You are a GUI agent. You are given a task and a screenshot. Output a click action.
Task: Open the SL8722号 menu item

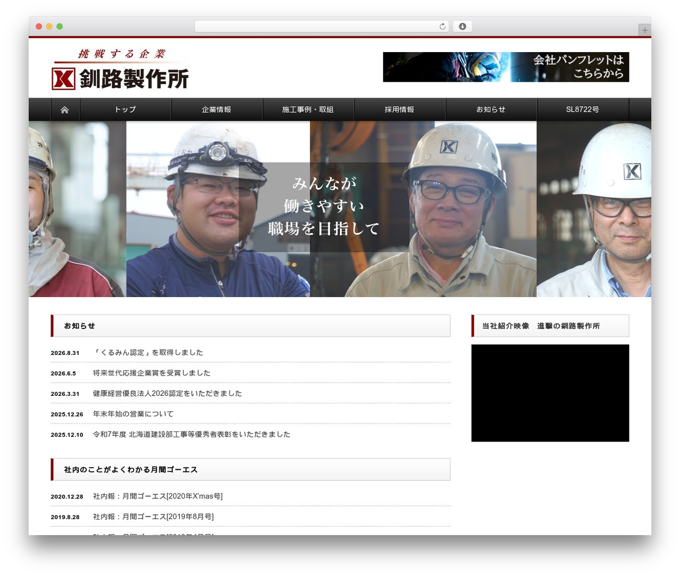coord(583,109)
